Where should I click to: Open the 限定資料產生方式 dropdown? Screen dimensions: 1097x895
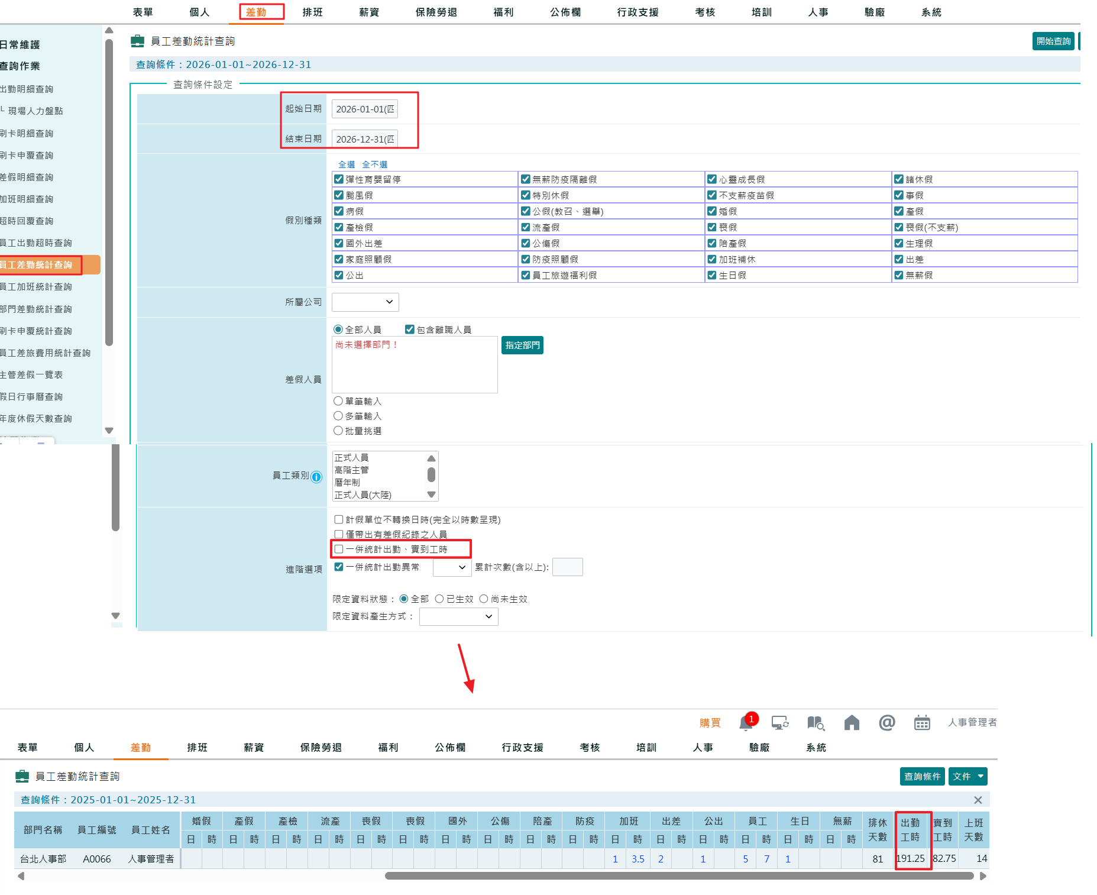[x=458, y=616]
